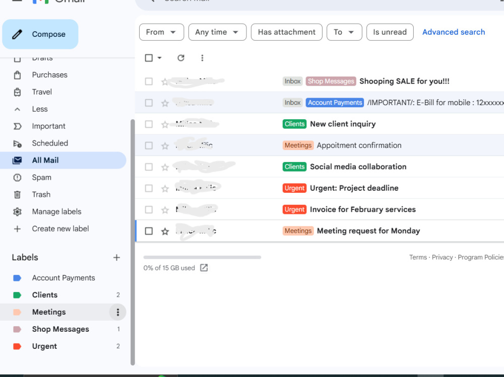Select checkbox for Appoitment confirmation email
Screen dimensions: 504x377
pyautogui.click(x=149, y=145)
